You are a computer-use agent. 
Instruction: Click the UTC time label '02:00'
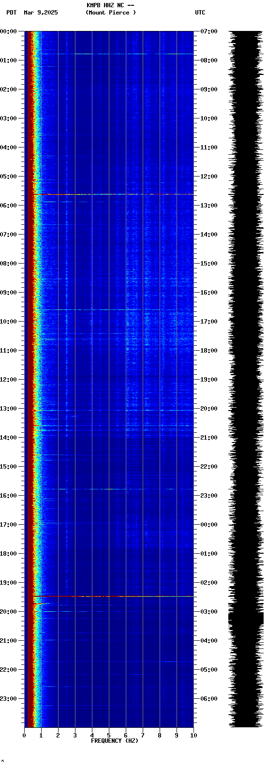[209, 583]
